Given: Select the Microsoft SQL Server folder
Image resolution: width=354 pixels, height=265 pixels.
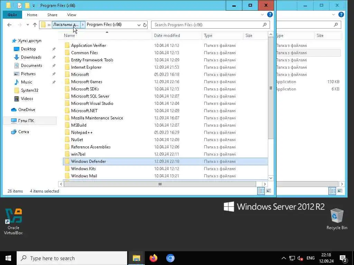Looking at the screenshot, I should click(90, 96).
